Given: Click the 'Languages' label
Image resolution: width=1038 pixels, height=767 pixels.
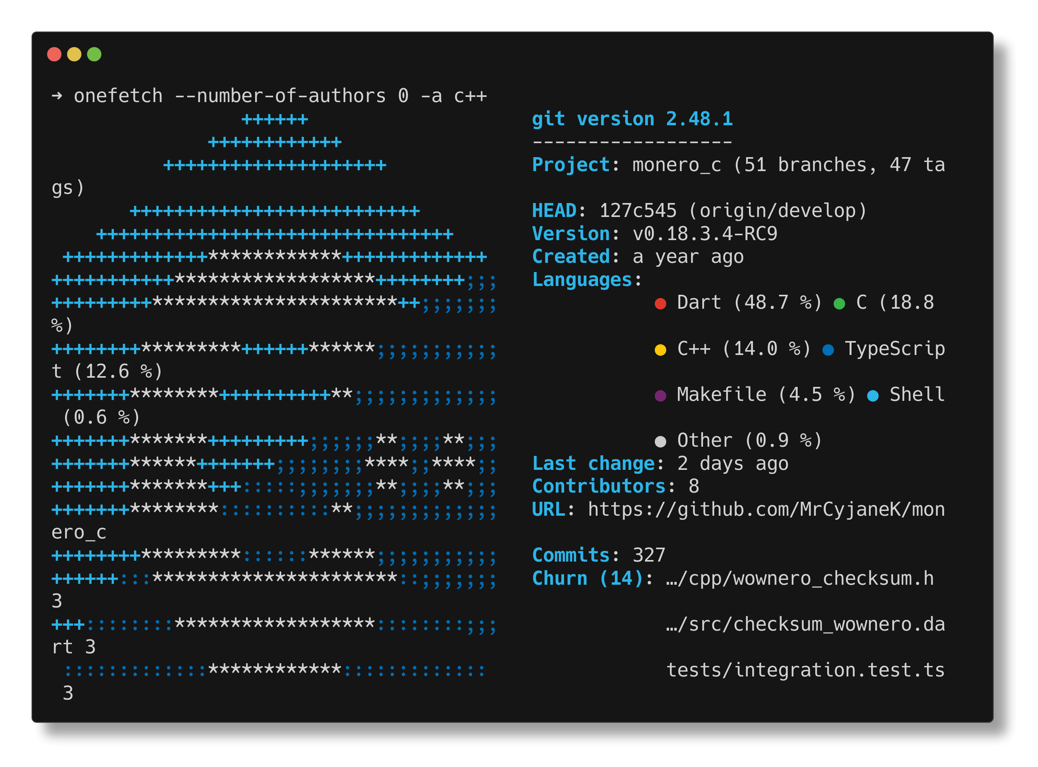Looking at the screenshot, I should pos(582,280).
